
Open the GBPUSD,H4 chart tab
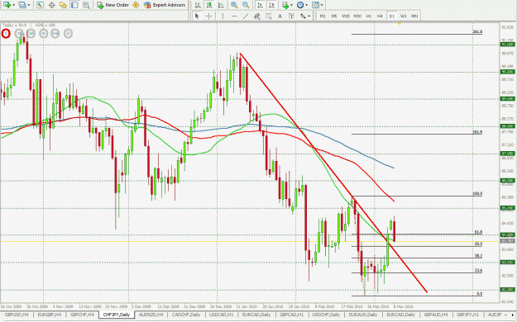click(17, 315)
